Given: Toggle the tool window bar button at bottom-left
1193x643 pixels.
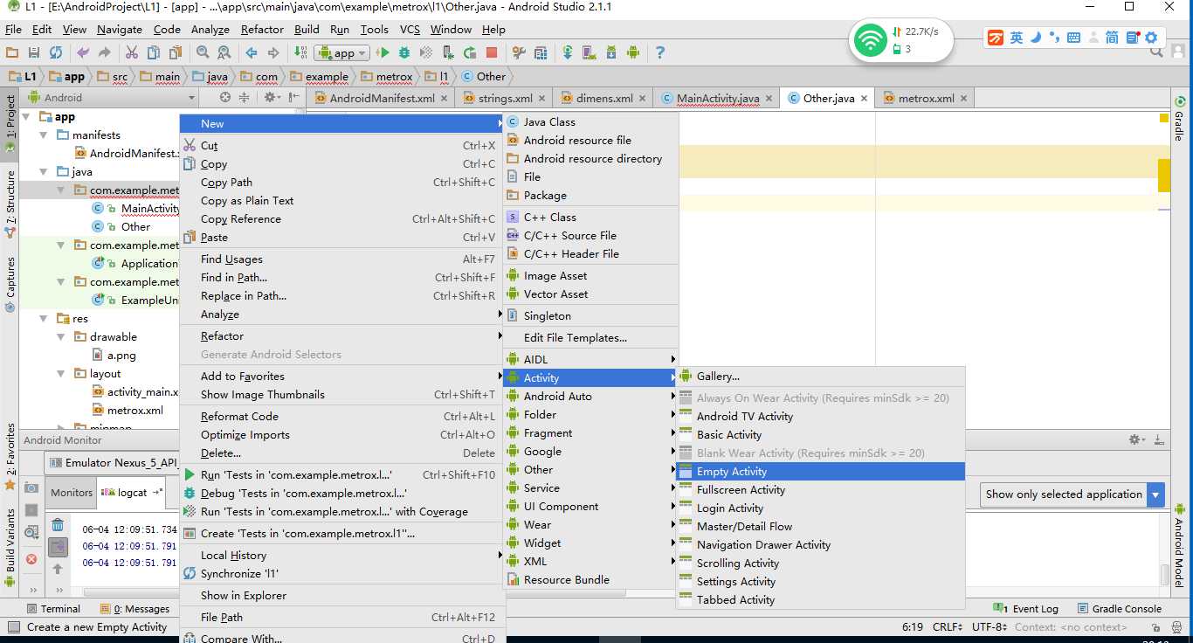Looking at the screenshot, I should pos(13,626).
